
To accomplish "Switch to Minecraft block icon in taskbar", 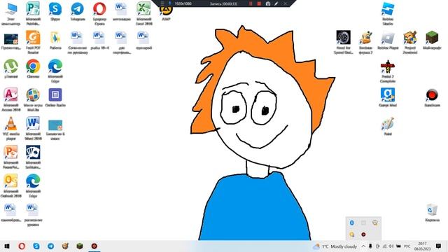I will point(80,246).
